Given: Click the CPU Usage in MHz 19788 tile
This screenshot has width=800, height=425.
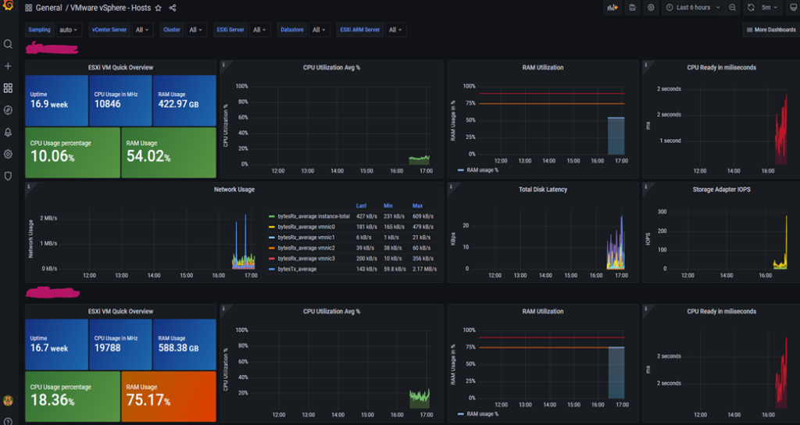Looking at the screenshot, I should coord(120,345).
